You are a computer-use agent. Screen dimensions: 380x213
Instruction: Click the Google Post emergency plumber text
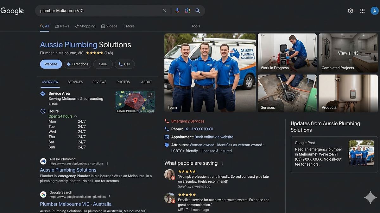(319, 157)
